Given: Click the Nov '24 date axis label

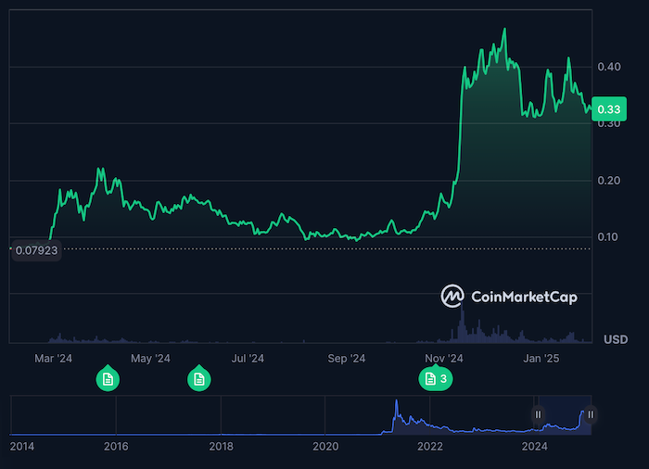Looking at the screenshot, I should (x=443, y=358).
